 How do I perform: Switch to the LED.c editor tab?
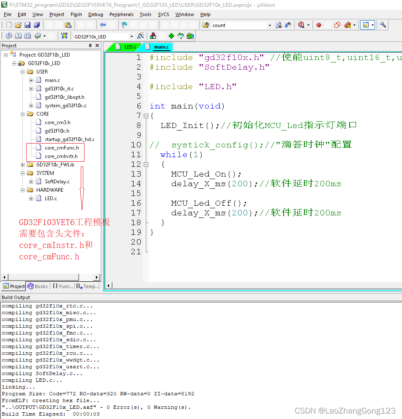pyautogui.click(x=126, y=47)
